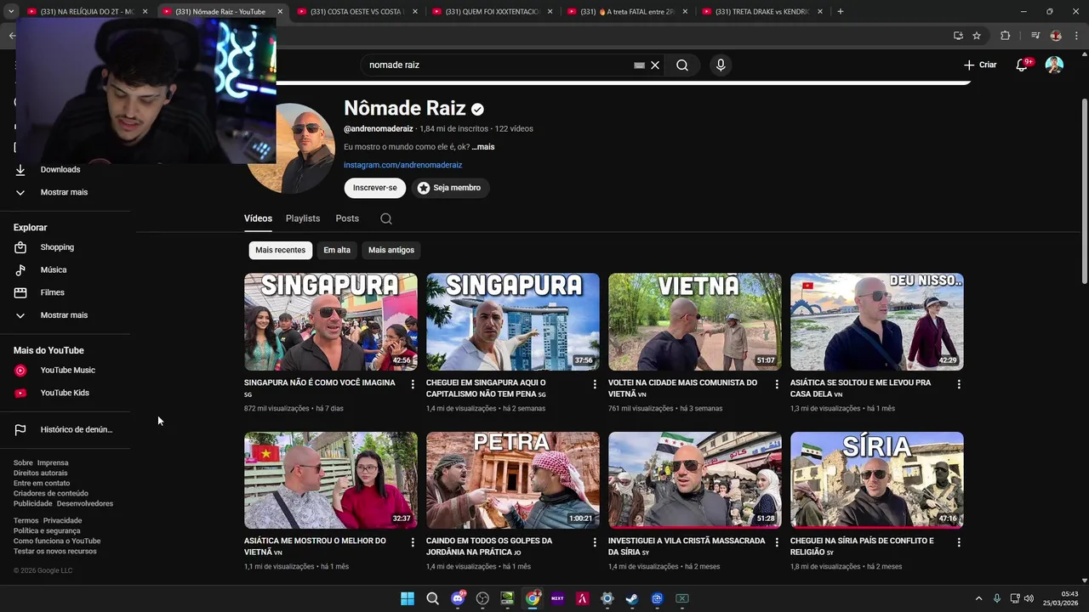Start voice search with the microphone icon
This screenshot has width=1089, height=612.
721,65
